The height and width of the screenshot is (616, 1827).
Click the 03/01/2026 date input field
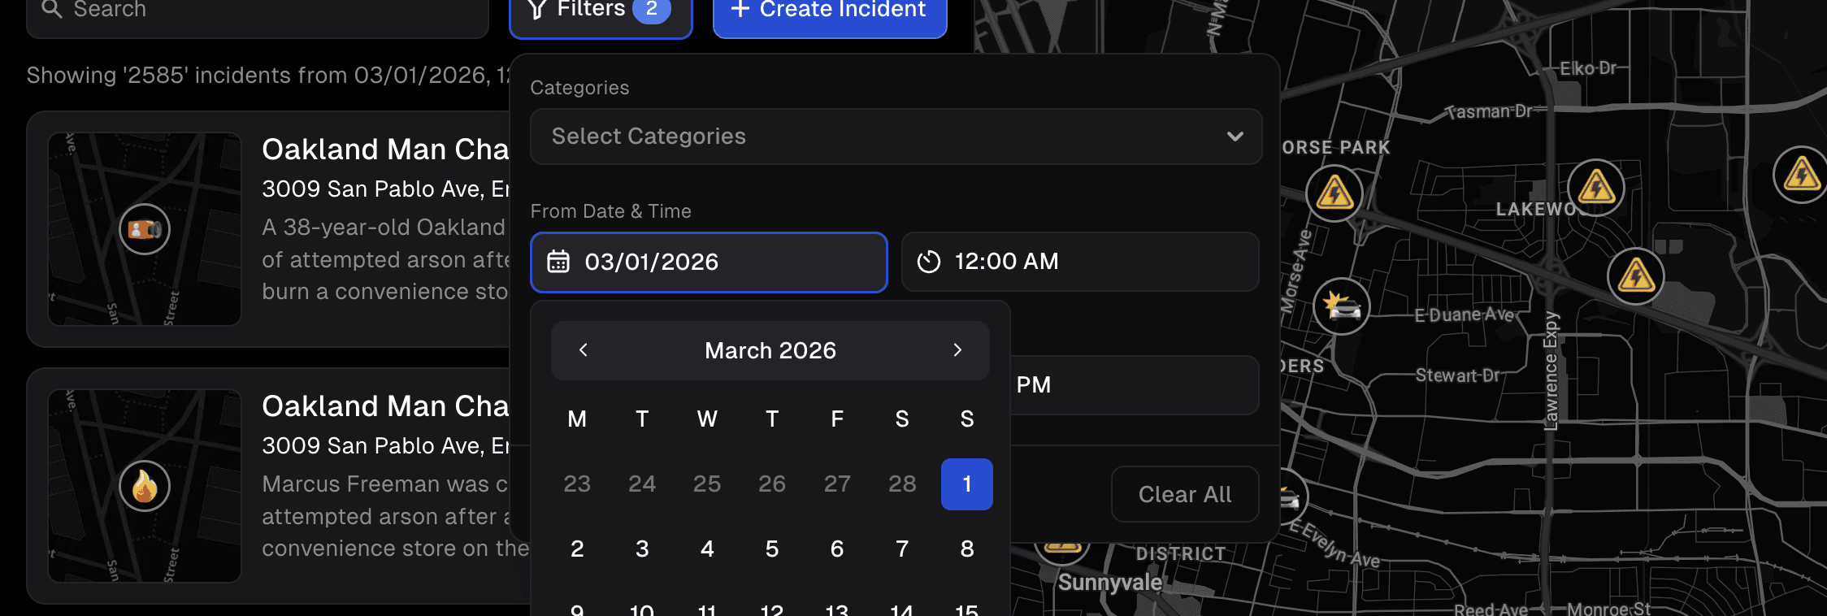(x=709, y=262)
